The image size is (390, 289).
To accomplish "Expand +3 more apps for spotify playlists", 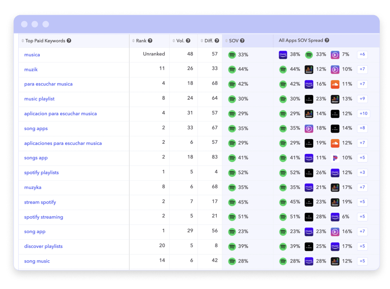I will [362, 172].
